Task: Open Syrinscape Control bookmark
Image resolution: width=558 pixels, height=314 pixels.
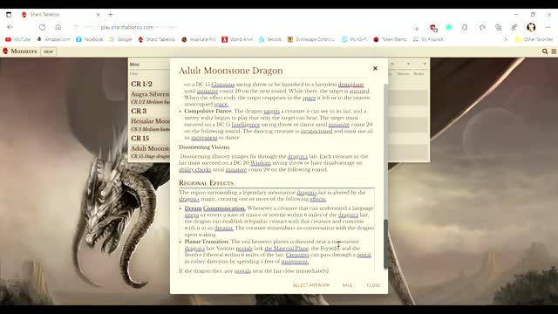Action: [x=311, y=39]
